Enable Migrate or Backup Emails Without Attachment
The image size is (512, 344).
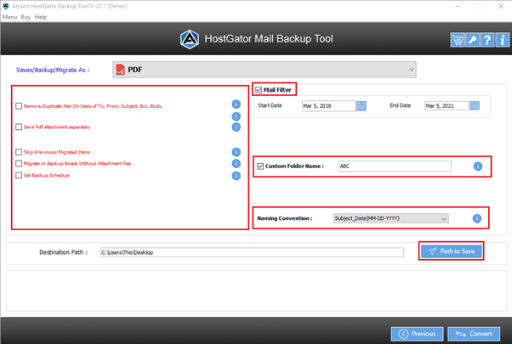tap(19, 163)
